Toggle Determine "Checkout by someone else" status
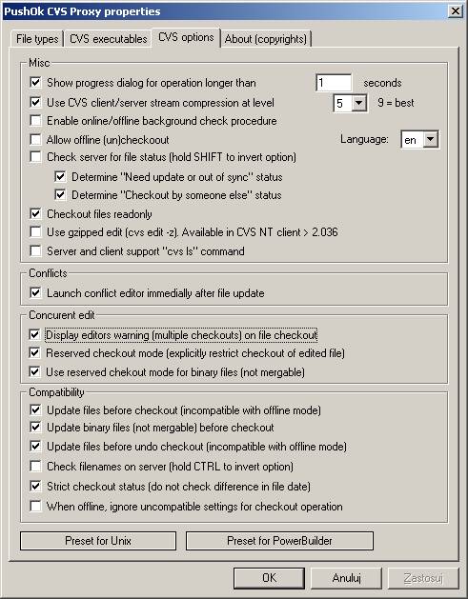The width and height of the screenshot is (468, 599). [x=60, y=195]
